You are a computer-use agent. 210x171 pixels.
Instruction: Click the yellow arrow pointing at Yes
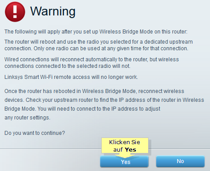(x=125, y=156)
